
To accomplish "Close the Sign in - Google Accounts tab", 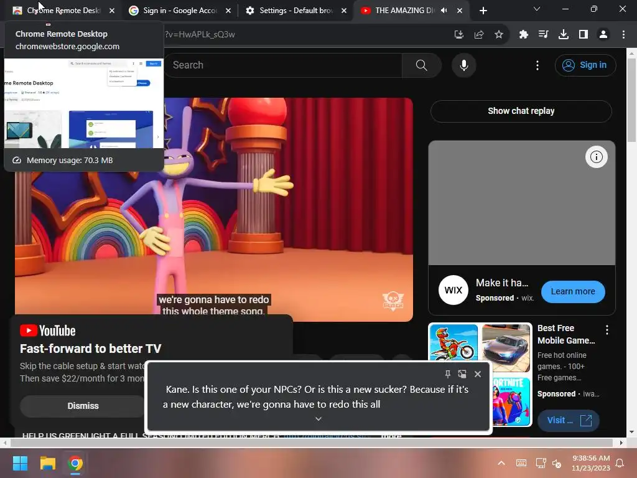I will tap(228, 11).
